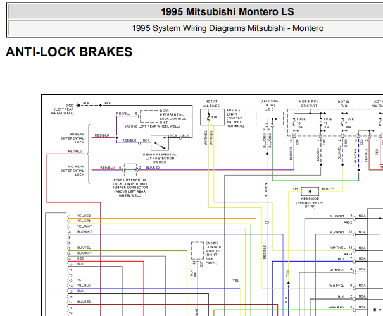Click the 'HOT IN RUN OR START' label
Image resolution: width=383 pixels, height=316 pixels.
click(x=309, y=104)
